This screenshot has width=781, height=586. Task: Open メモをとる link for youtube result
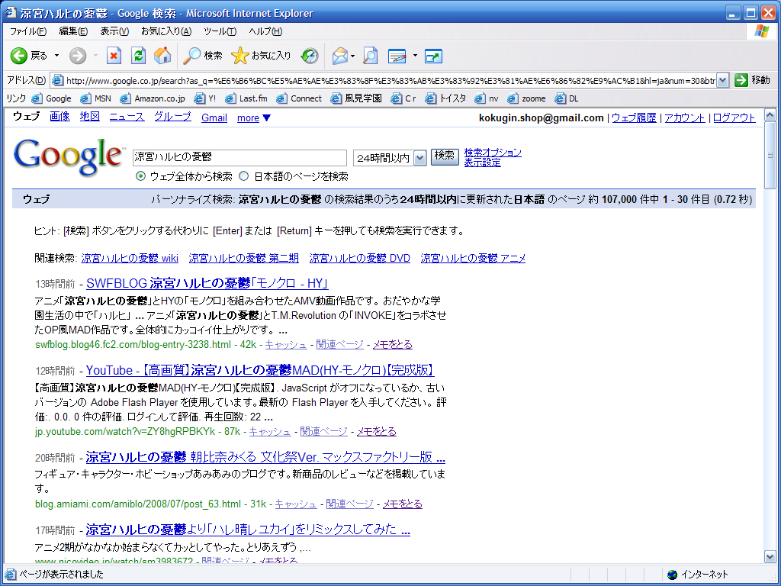(377, 432)
